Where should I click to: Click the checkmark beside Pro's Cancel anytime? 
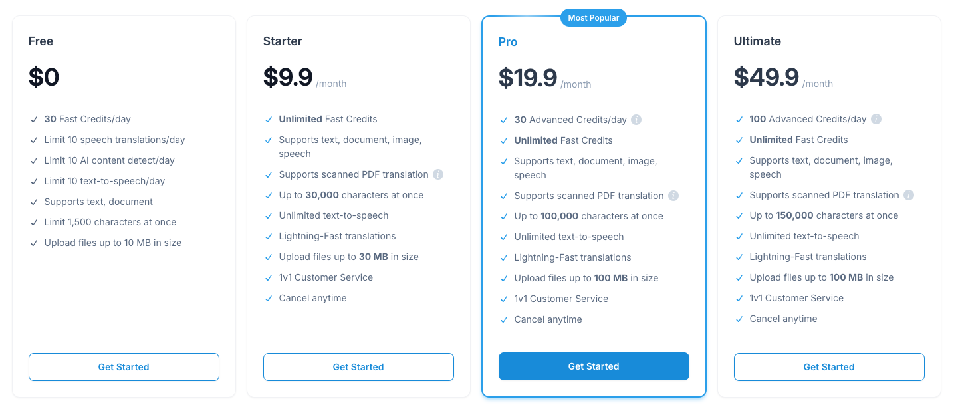(x=504, y=319)
